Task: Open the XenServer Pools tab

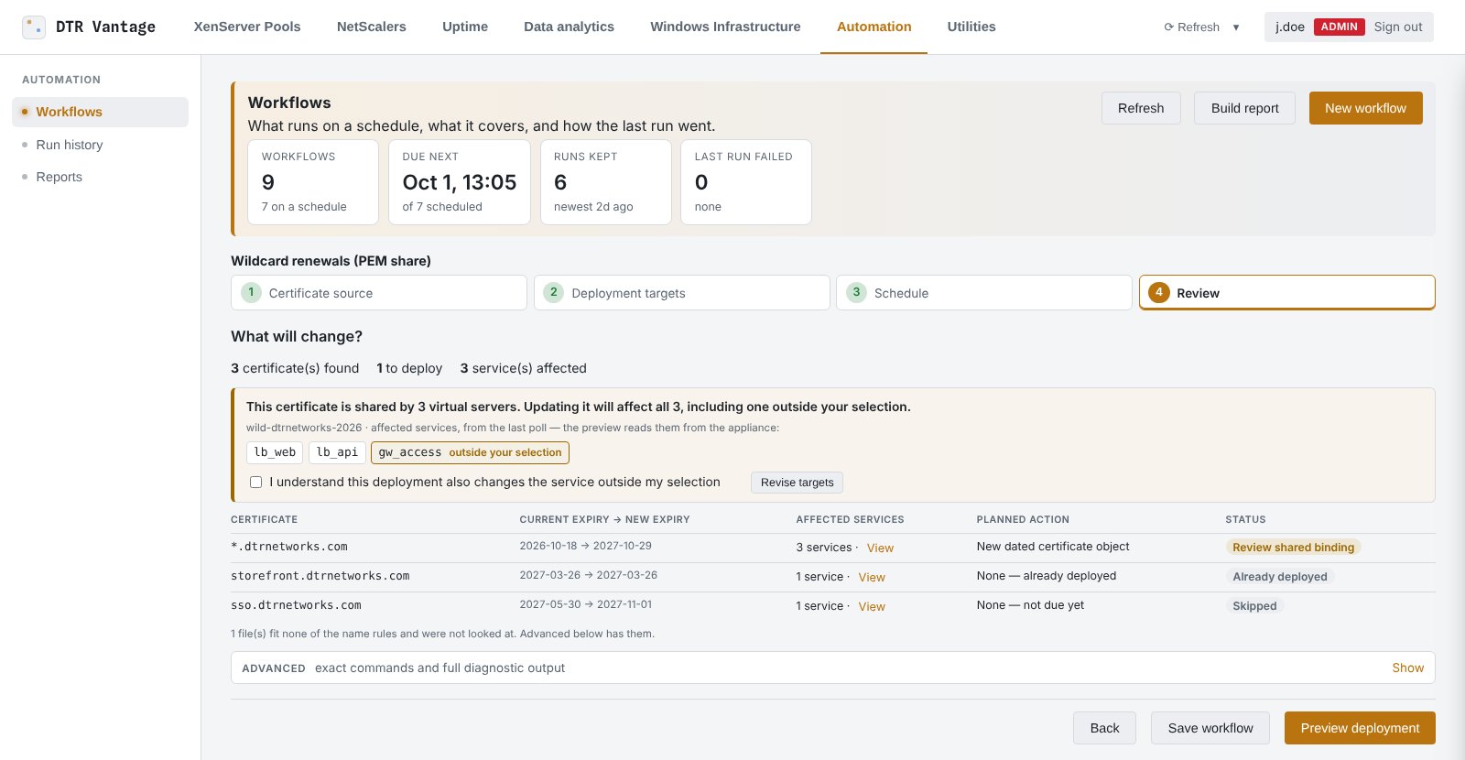Action: point(247,27)
